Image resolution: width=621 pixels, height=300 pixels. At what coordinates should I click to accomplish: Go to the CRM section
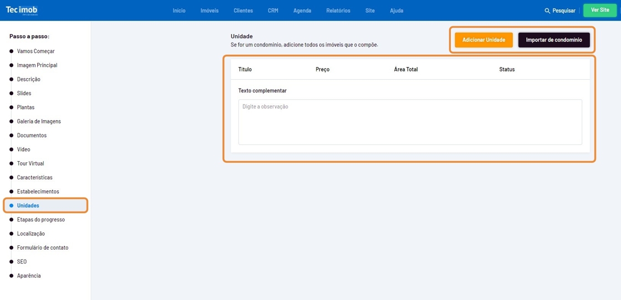(x=273, y=11)
